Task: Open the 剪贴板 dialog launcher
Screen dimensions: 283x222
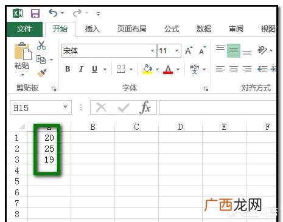Action: coord(54,89)
